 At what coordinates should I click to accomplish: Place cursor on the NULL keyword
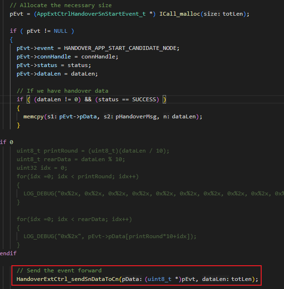coord(60,31)
